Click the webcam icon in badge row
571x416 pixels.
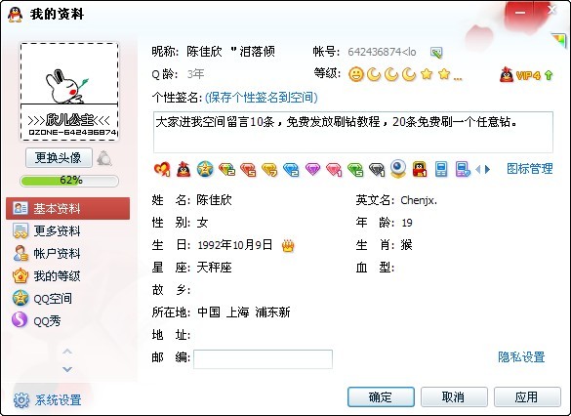[398, 169]
